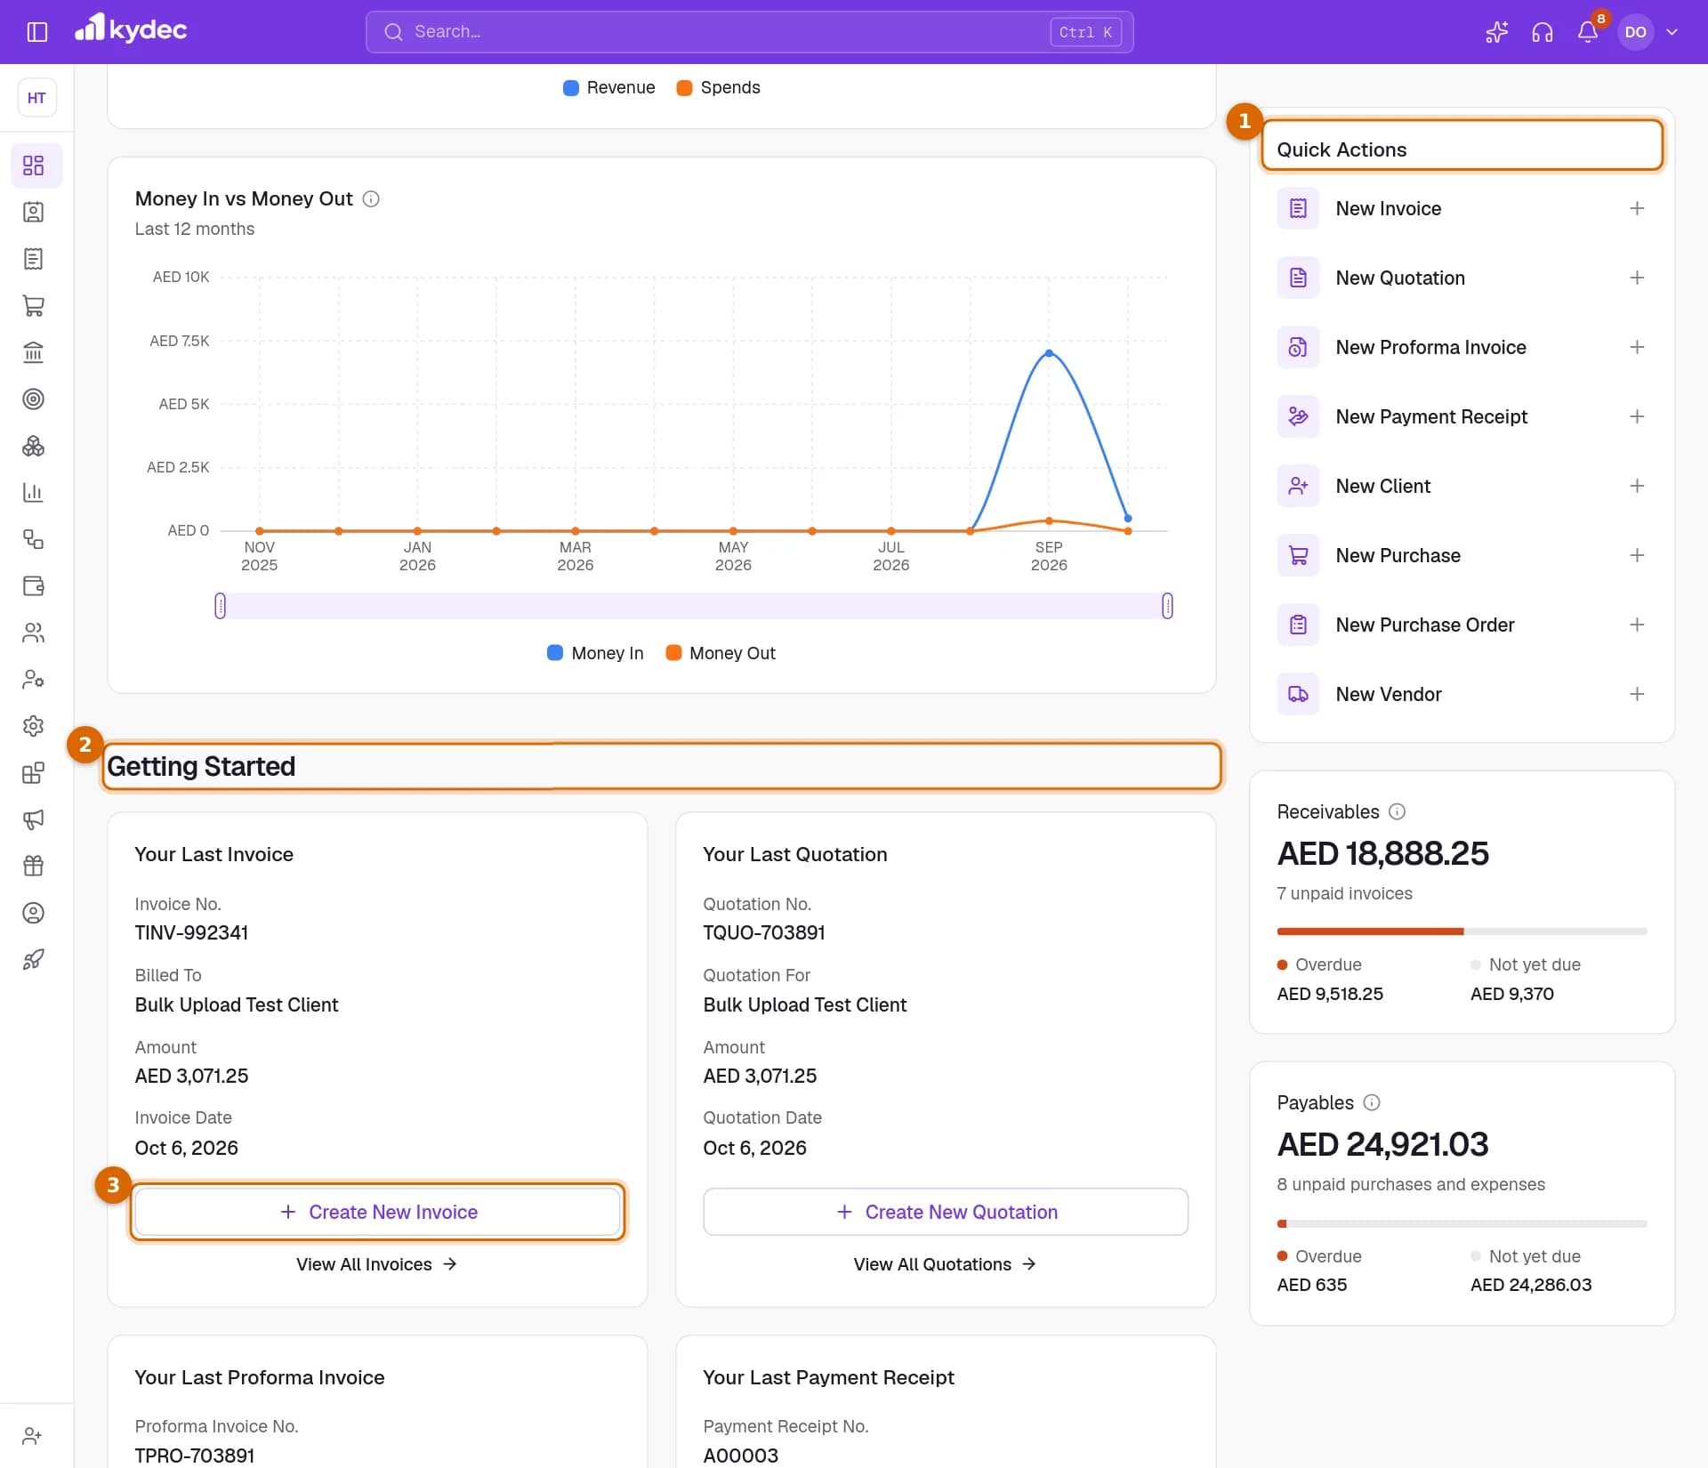
Task: Expand the account menu chevron
Action: pyautogui.click(x=1672, y=32)
